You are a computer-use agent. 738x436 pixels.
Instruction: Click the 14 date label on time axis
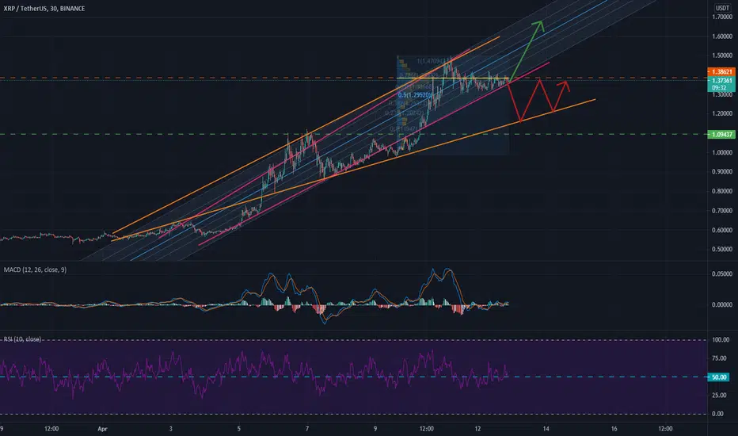point(546,429)
